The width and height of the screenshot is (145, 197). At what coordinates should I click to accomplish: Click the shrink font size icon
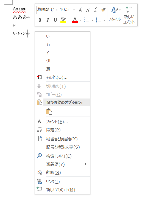[x=88, y=10]
